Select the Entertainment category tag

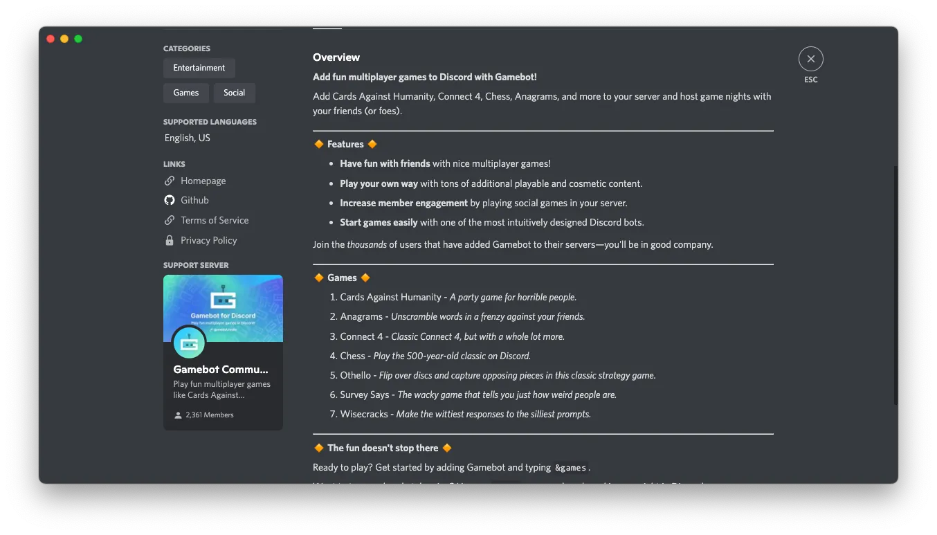[x=199, y=68]
